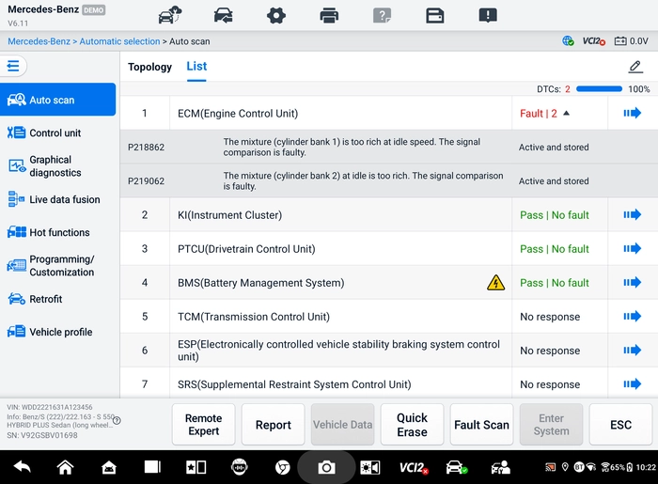Image resolution: width=658 pixels, height=484 pixels.
Task: Tap the garage home icon in navigation bar
Action: (x=109, y=467)
